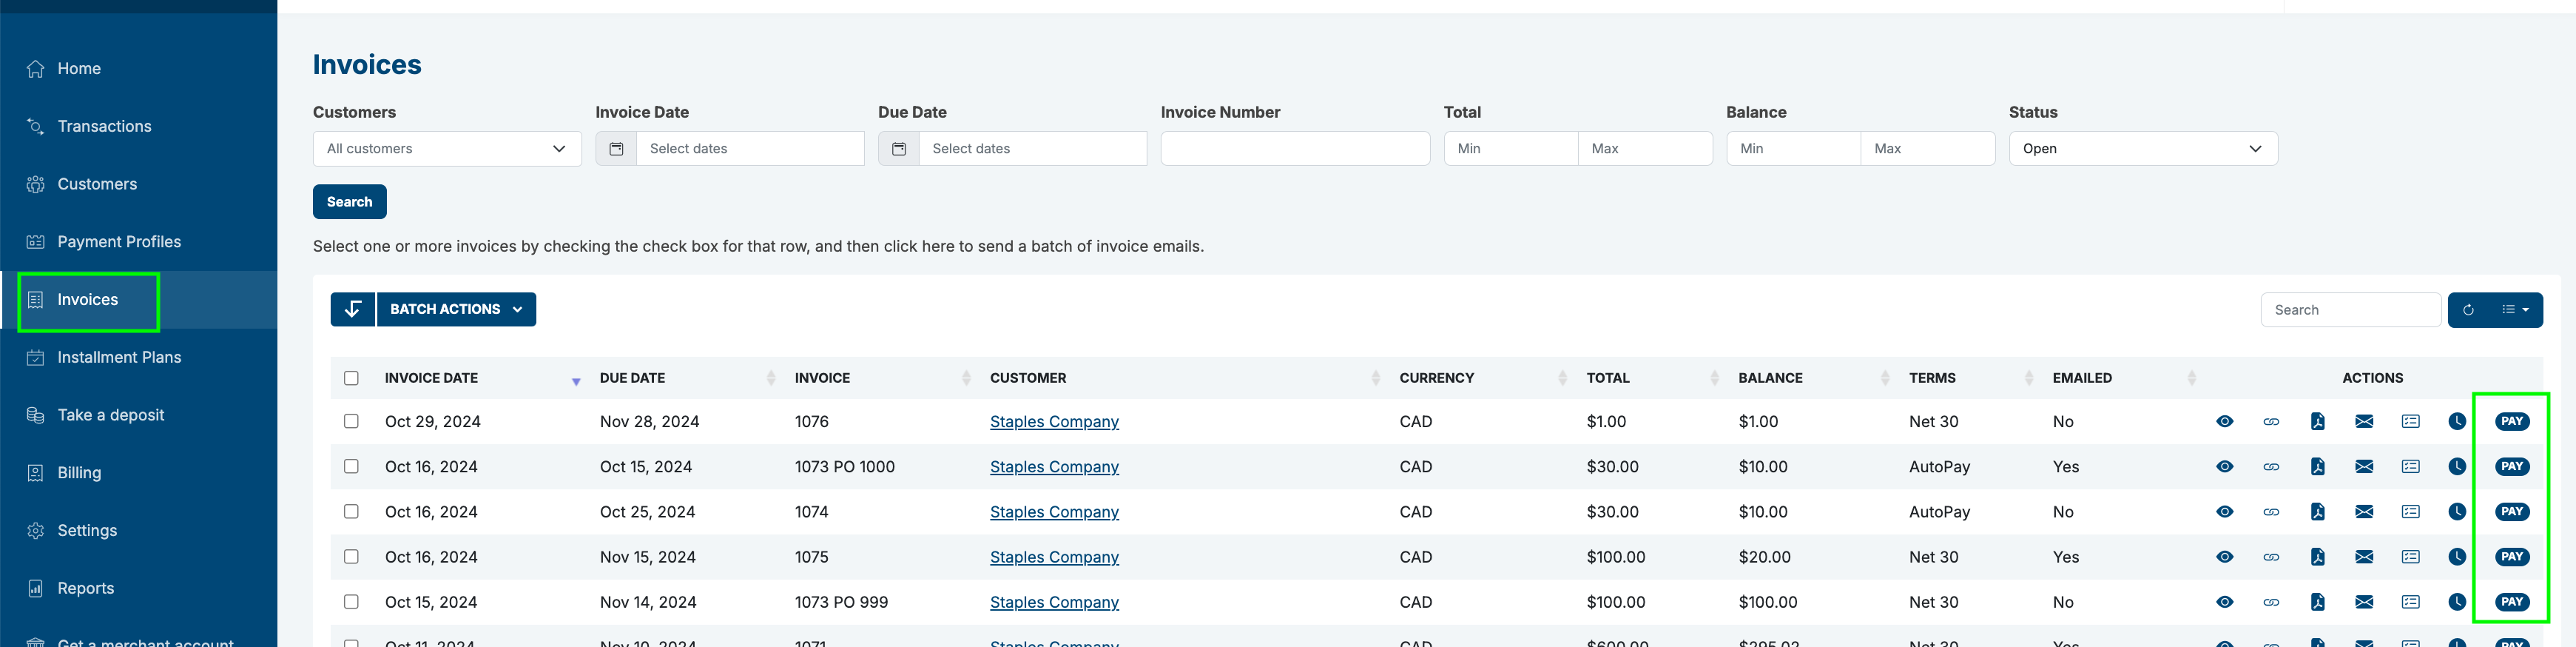Go to Home in the sidebar
The width and height of the screenshot is (2576, 647).
[x=79, y=69]
